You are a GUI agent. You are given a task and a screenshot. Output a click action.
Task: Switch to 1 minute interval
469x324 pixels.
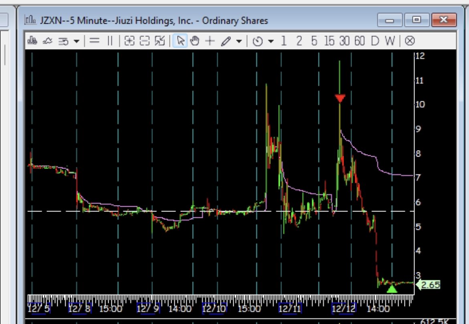coord(284,40)
